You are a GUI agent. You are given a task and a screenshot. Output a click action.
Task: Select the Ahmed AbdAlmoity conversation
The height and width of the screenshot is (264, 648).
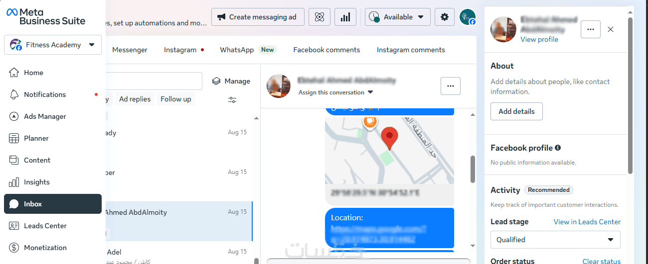[179, 221]
